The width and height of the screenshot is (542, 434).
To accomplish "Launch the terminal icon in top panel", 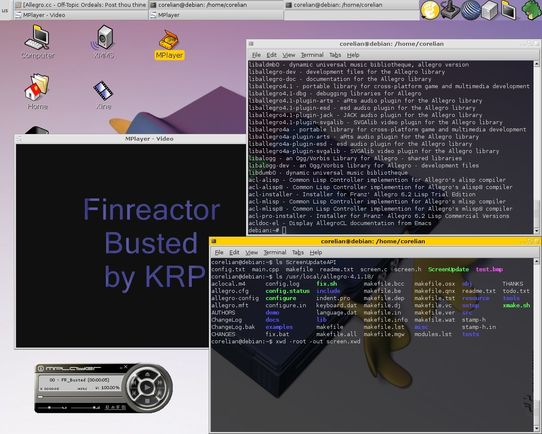I will click(509, 10).
